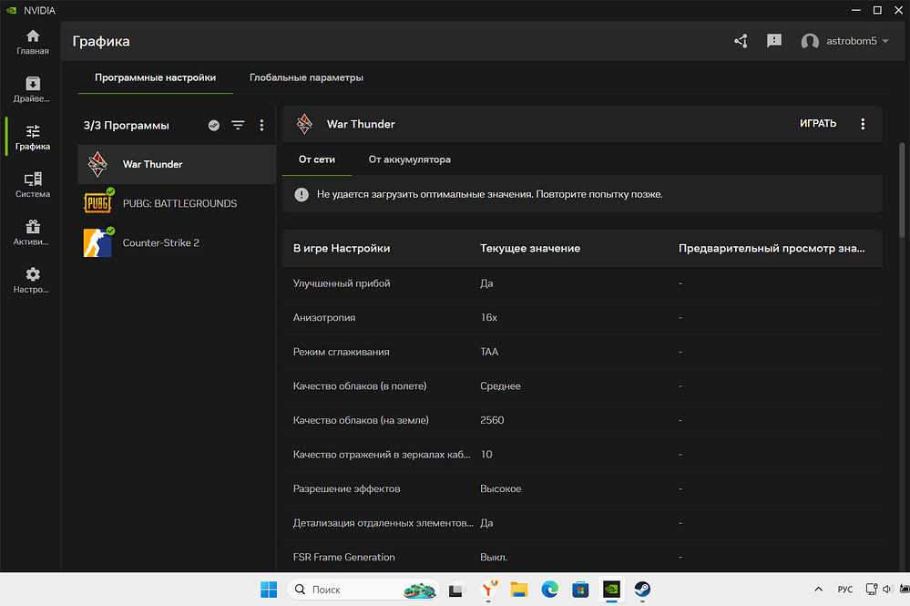The image size is (910, 606).
Task: Click the Counter-Strike 2 game icon
Action: 97,242
